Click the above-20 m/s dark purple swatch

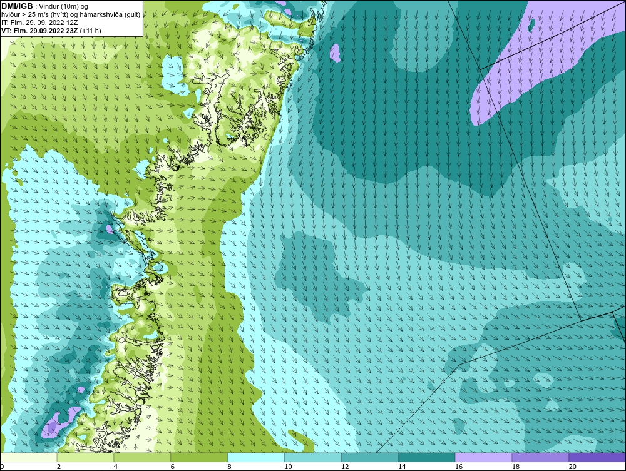click(x=597, y=457)
